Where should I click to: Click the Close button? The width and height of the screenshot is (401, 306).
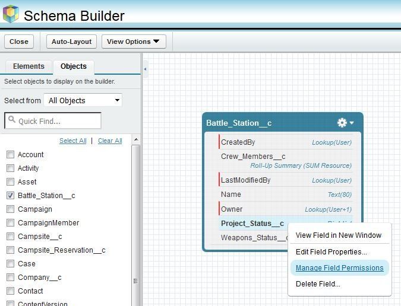[x=19, y=42]
